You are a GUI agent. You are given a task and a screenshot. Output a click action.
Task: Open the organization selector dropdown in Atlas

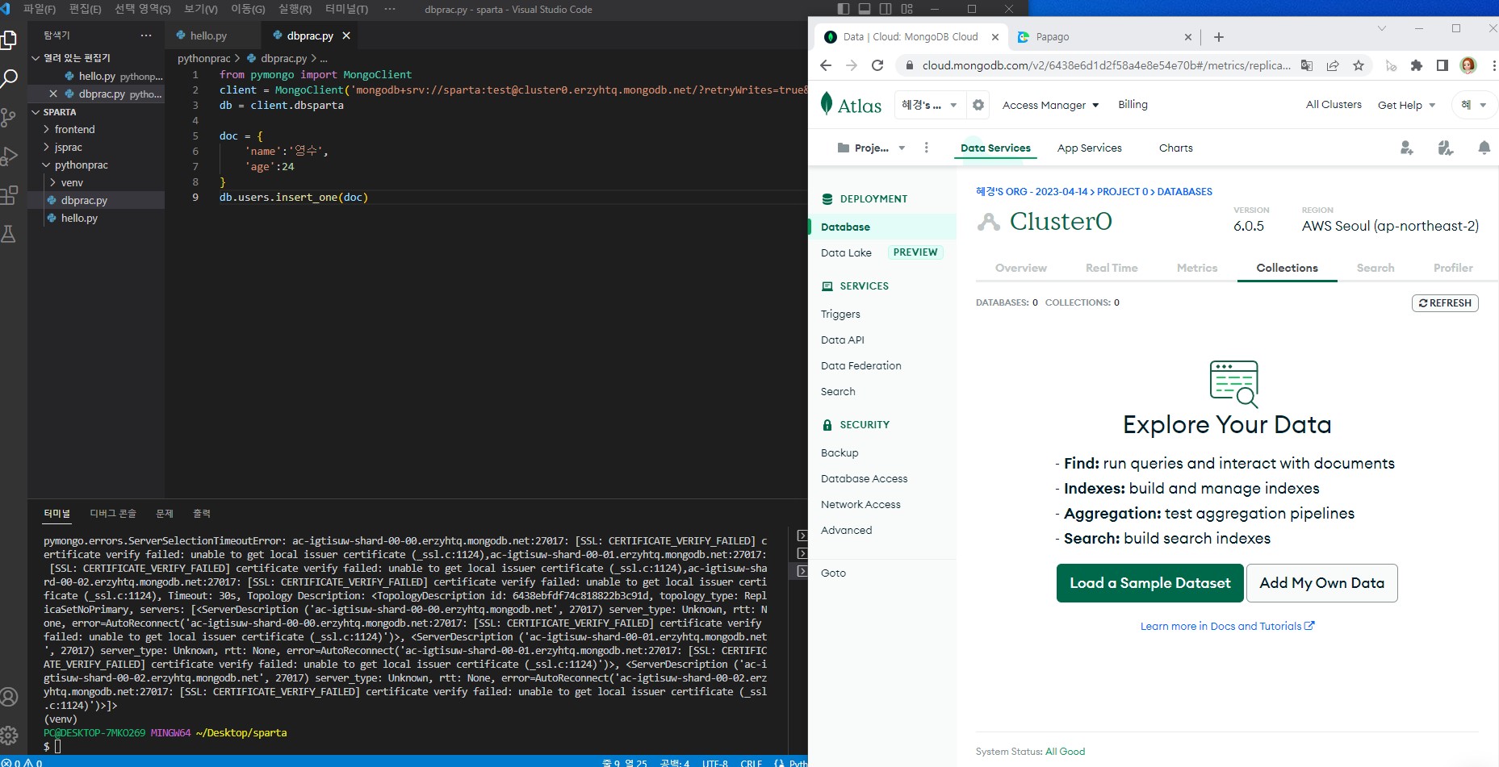point(929,105)
